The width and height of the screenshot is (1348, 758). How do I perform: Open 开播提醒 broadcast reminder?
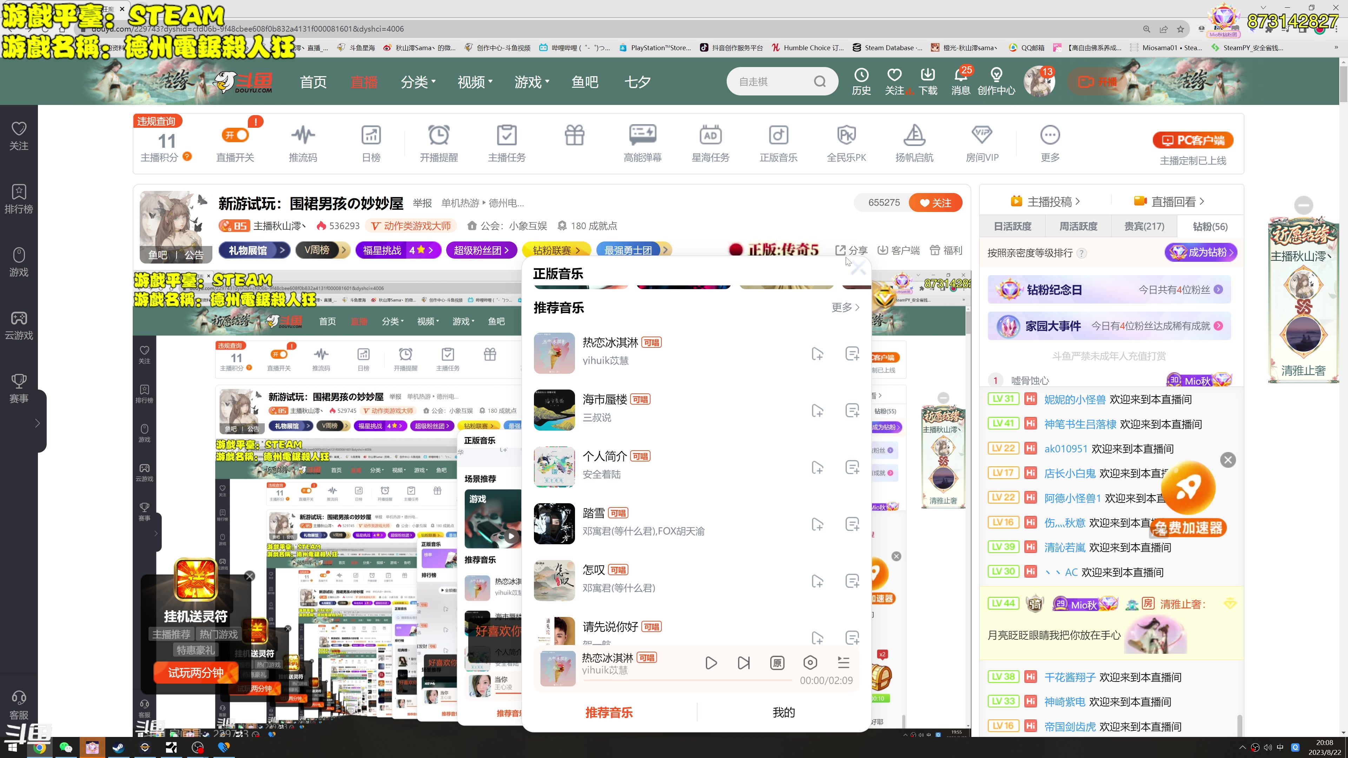(x=438, y=143)
